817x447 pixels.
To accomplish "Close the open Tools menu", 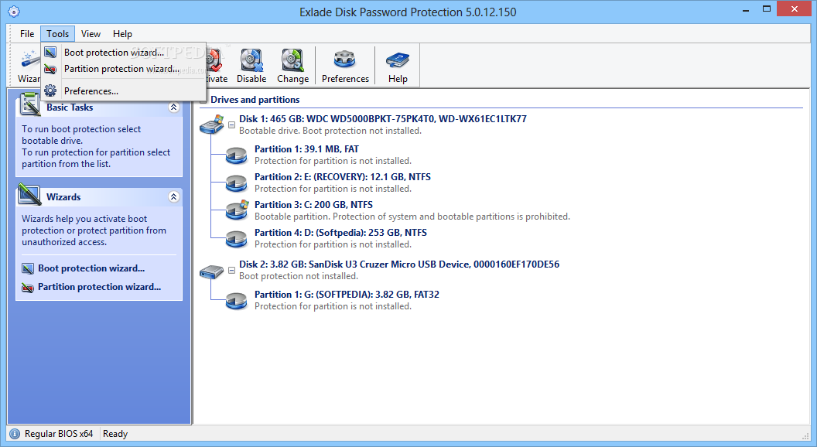I will pyautogui.click(x=57, y=34).
